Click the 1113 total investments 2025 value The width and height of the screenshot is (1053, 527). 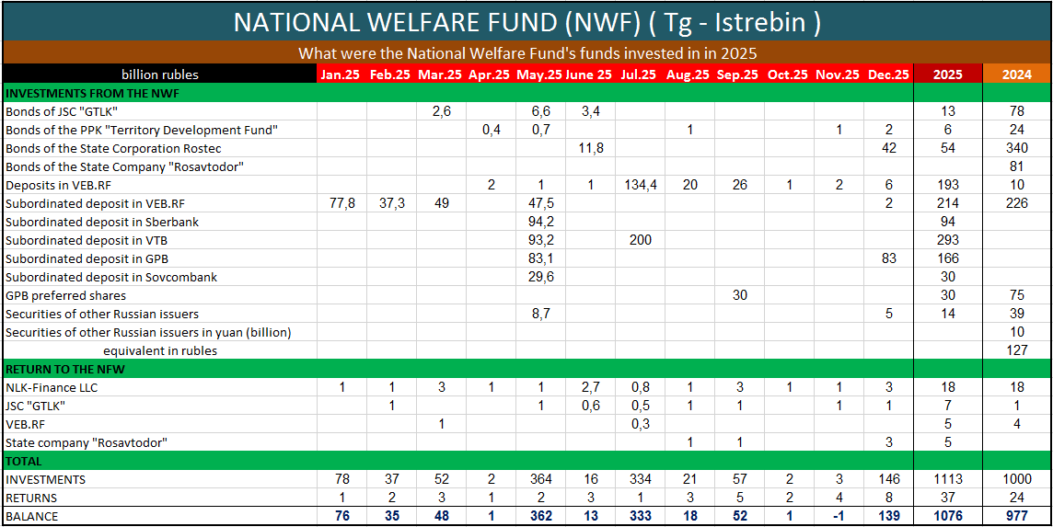(x=949, y=479)
